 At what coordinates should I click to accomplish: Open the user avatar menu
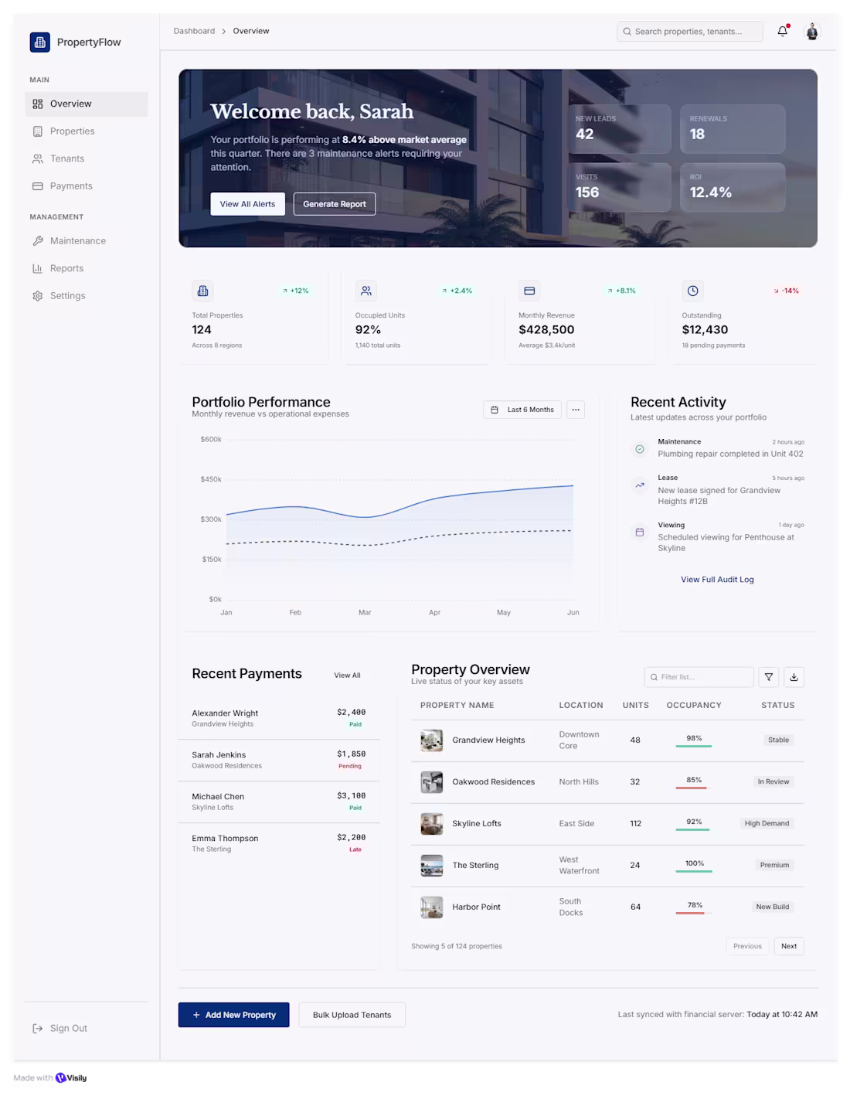tap(812, 32)
